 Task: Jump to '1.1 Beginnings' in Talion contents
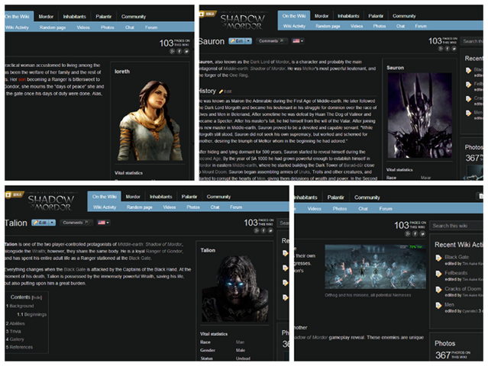(x=32, y=314)
